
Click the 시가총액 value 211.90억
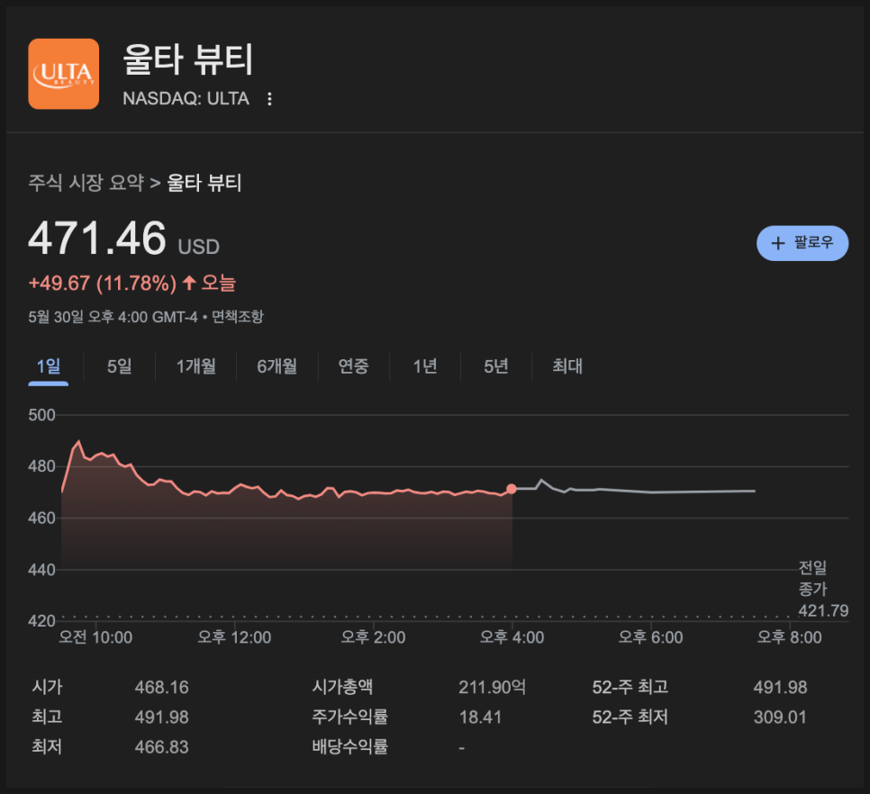point(492,688)
